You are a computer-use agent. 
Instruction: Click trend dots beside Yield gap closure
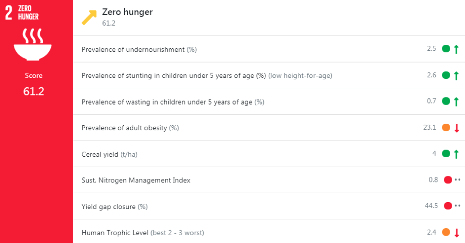pyautogui.click(x=458, y=206)
